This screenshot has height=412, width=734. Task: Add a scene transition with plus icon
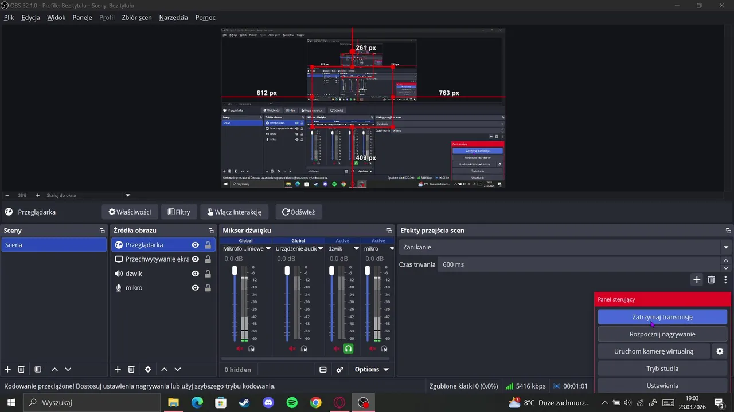point(697,280)
